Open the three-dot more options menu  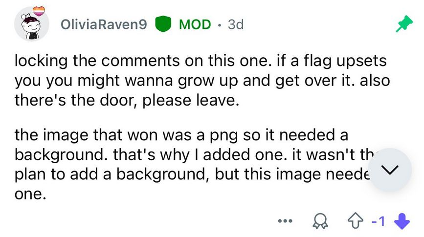point(285,221)
